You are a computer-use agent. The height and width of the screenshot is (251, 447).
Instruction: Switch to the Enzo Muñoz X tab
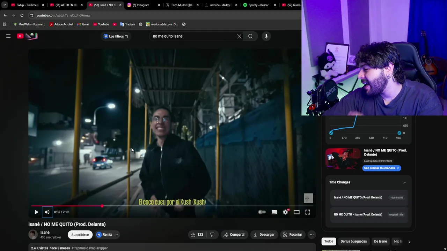pyautogui.click(x=182, y=5)
